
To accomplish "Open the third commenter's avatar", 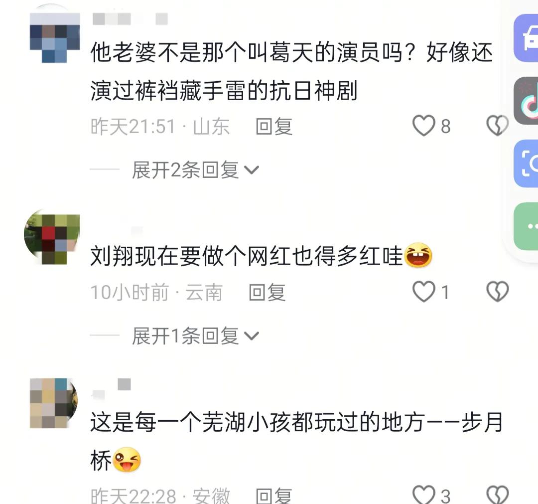I will [53, 403].
